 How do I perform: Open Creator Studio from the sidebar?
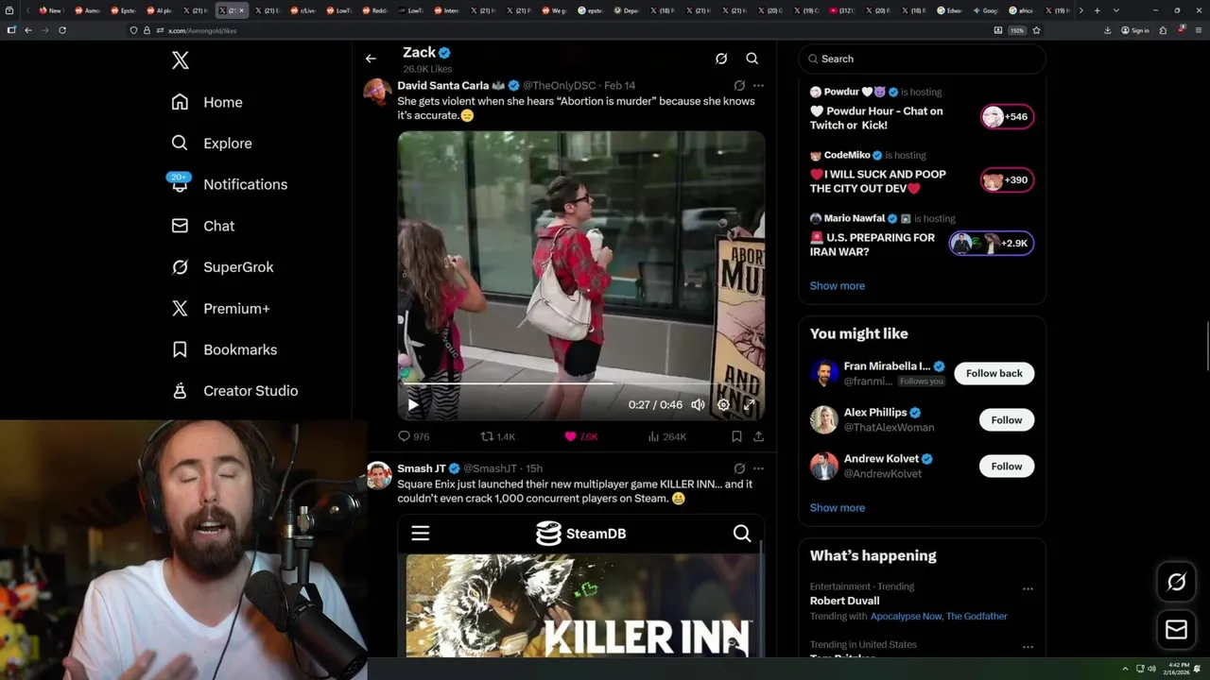click(234, 391)
